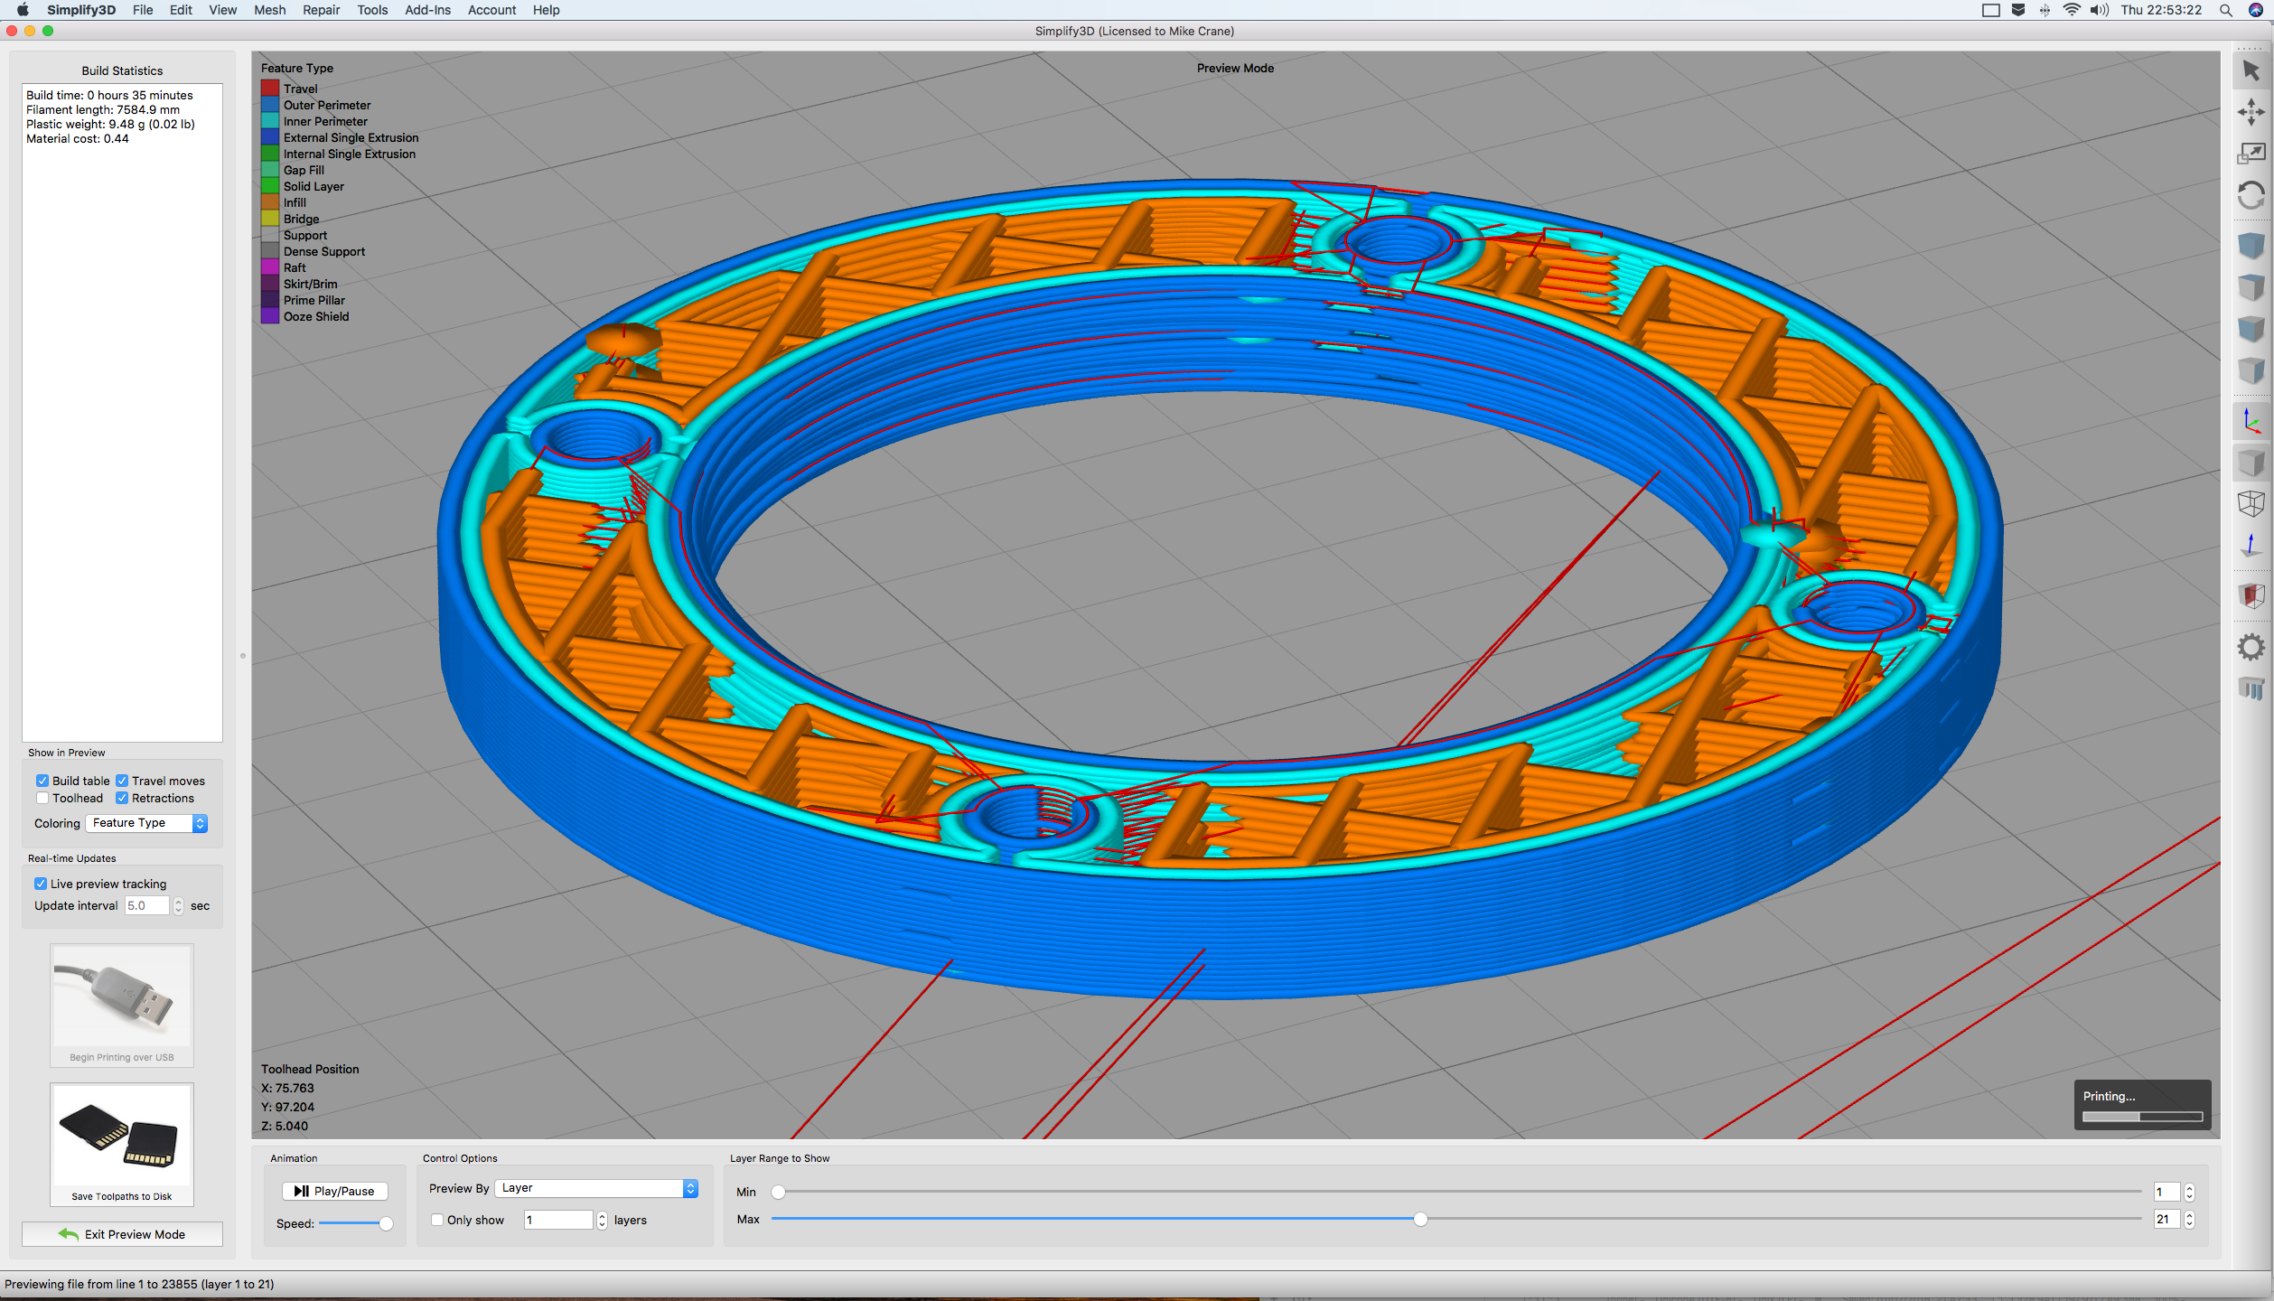Open the File menu
2274x1301 pixels.
143,10
